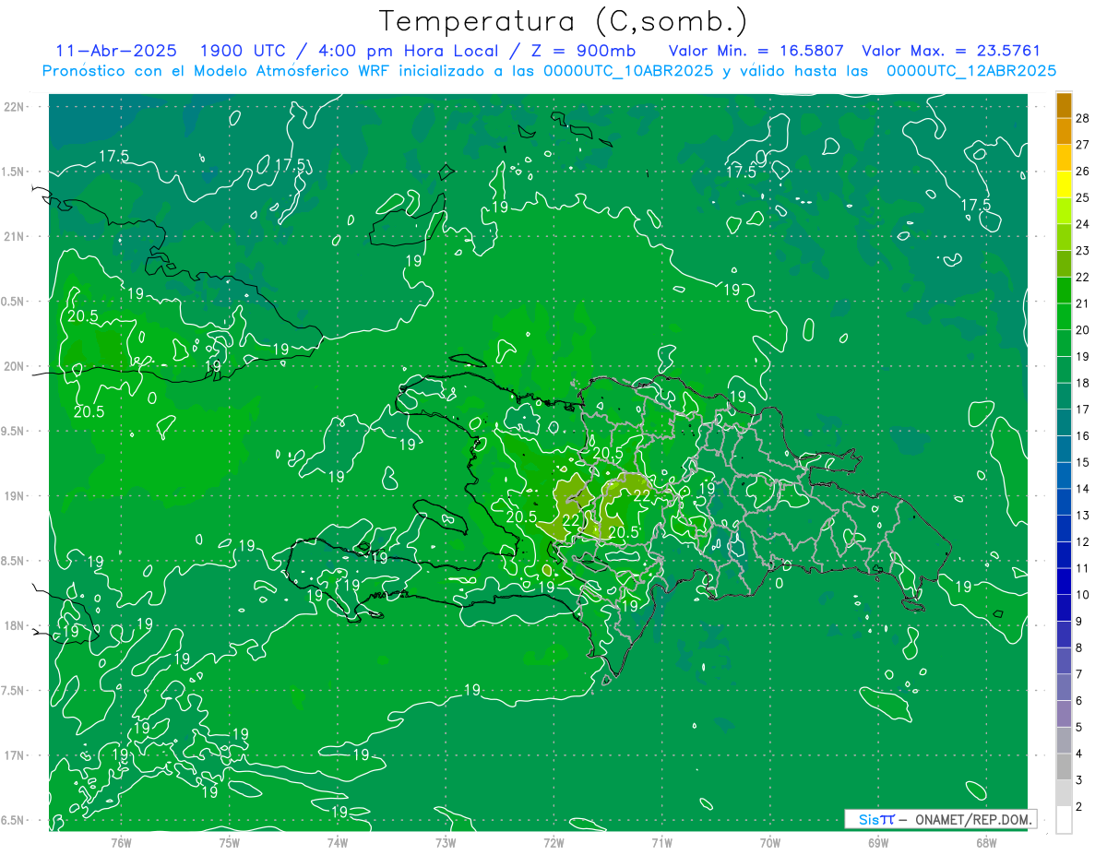
Task: Click the legend color band between 25 and 26
Action: [x=1064, y=184]
